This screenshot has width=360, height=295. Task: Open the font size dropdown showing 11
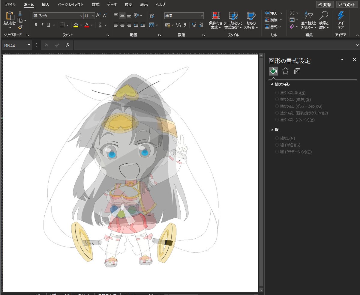click(x=93, y=16)
